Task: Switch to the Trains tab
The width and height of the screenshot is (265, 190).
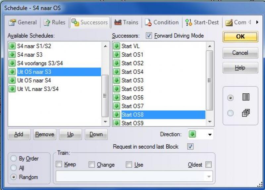Action: [126, 22]
